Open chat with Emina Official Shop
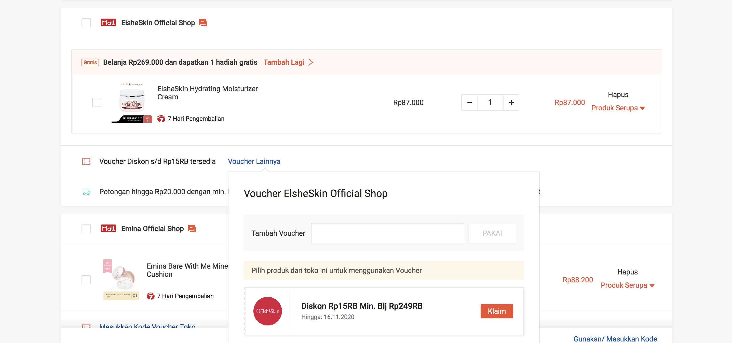The image size is (732, 343). coord(192,229)
